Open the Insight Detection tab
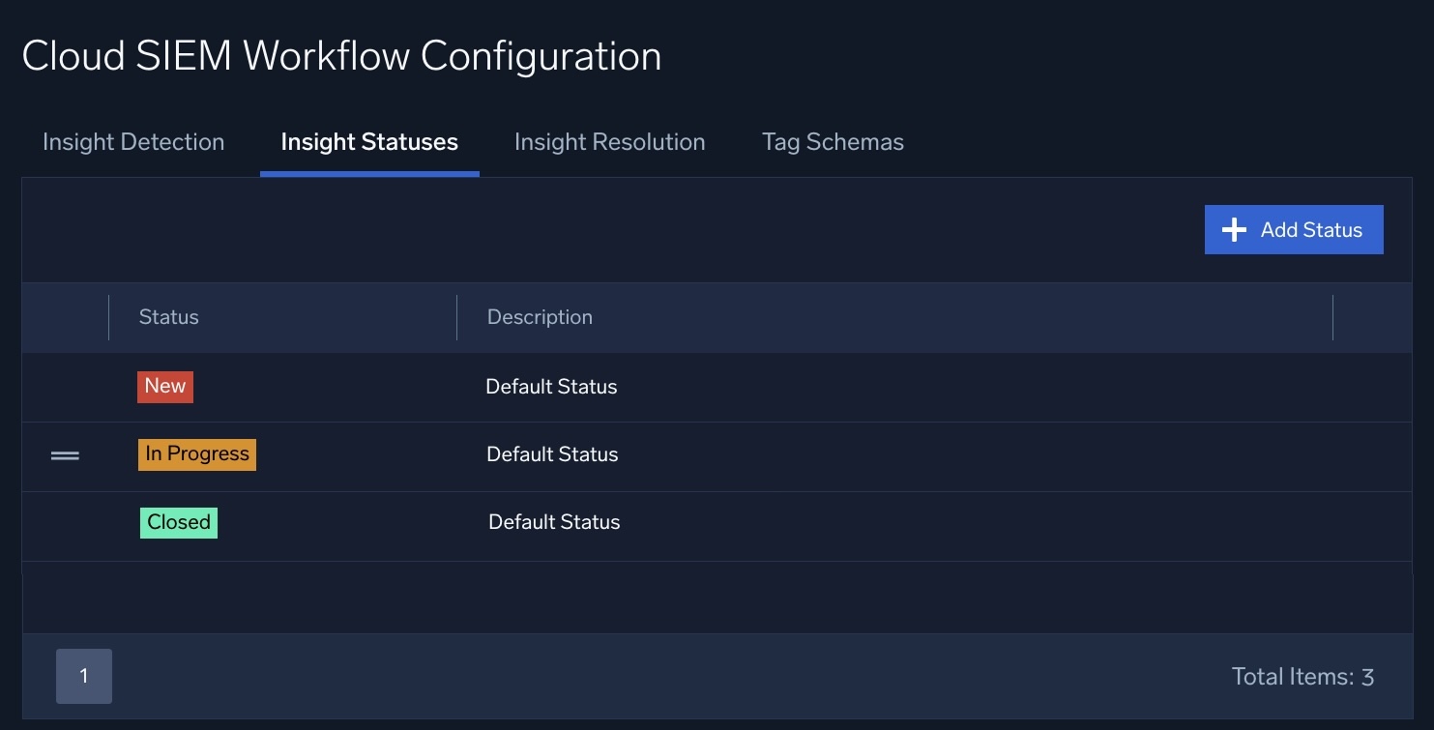1434x730 pixels. click(x=133, y=142)
